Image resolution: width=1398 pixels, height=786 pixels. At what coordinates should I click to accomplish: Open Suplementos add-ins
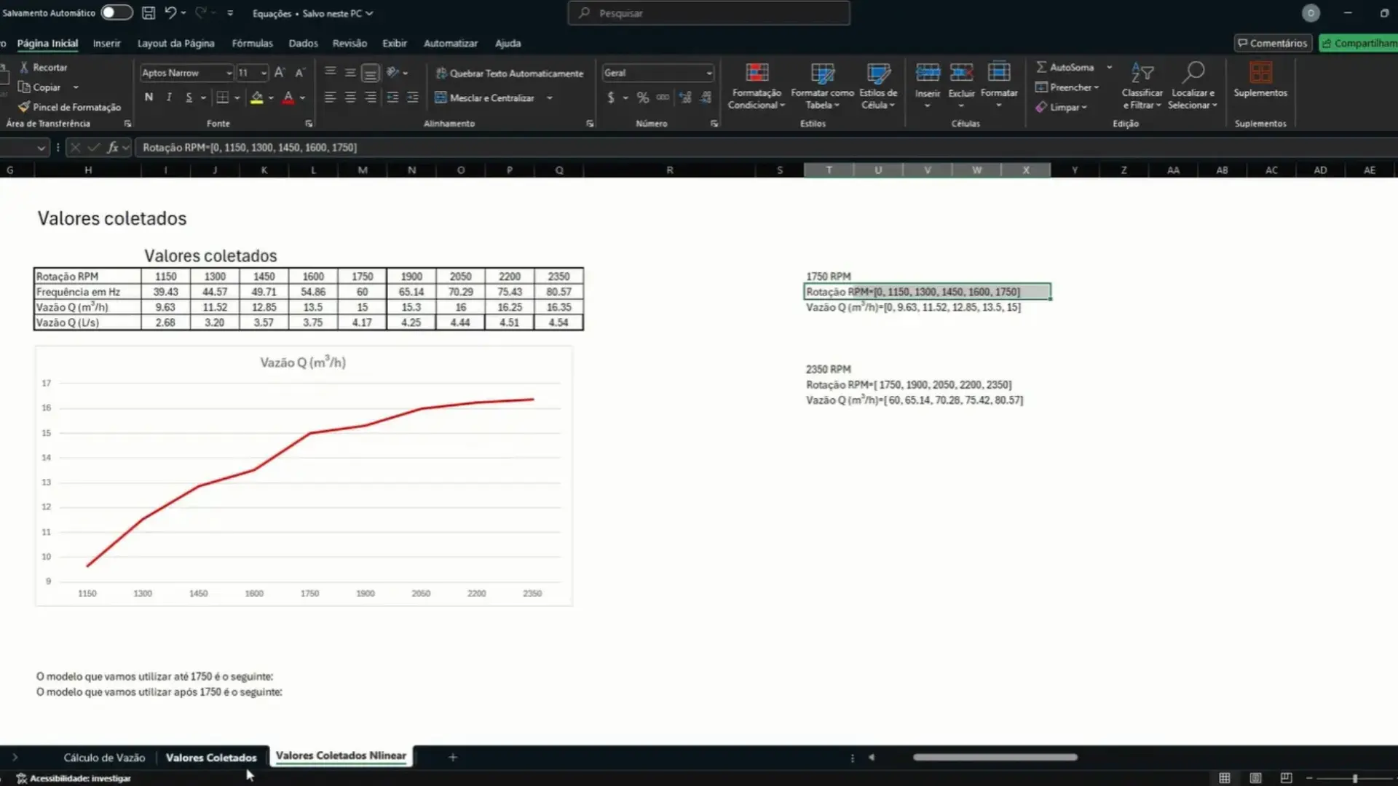coord(1260,80)
